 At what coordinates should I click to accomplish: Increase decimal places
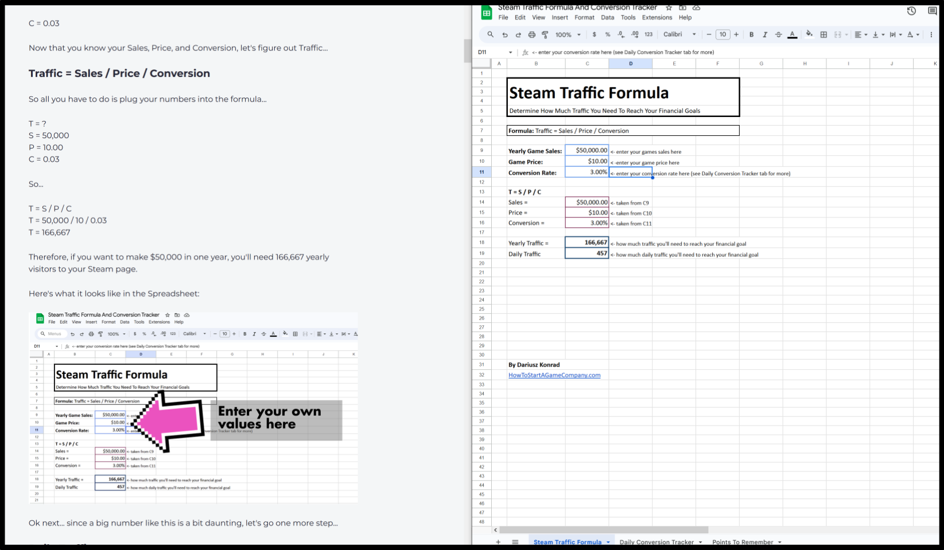point(635,34)
